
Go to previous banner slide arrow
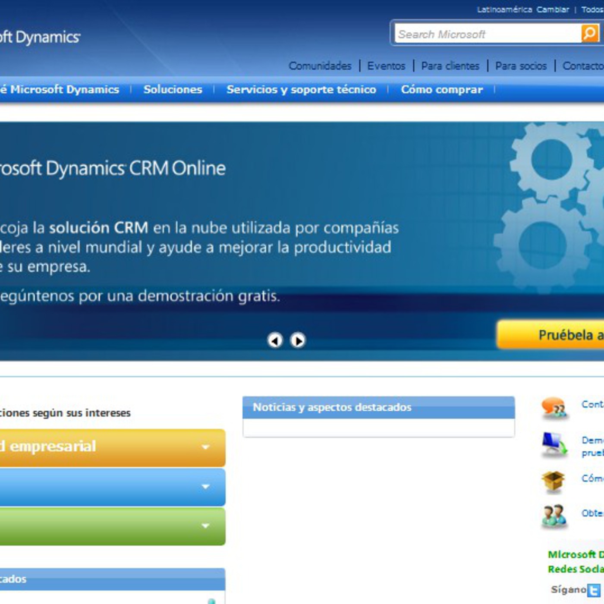click(275, 340)
